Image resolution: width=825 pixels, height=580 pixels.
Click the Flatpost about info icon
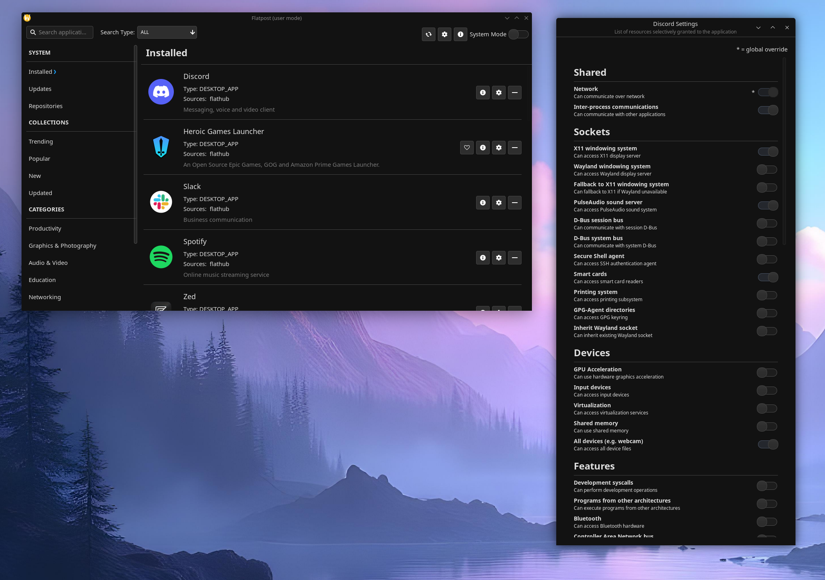point(460,34)
